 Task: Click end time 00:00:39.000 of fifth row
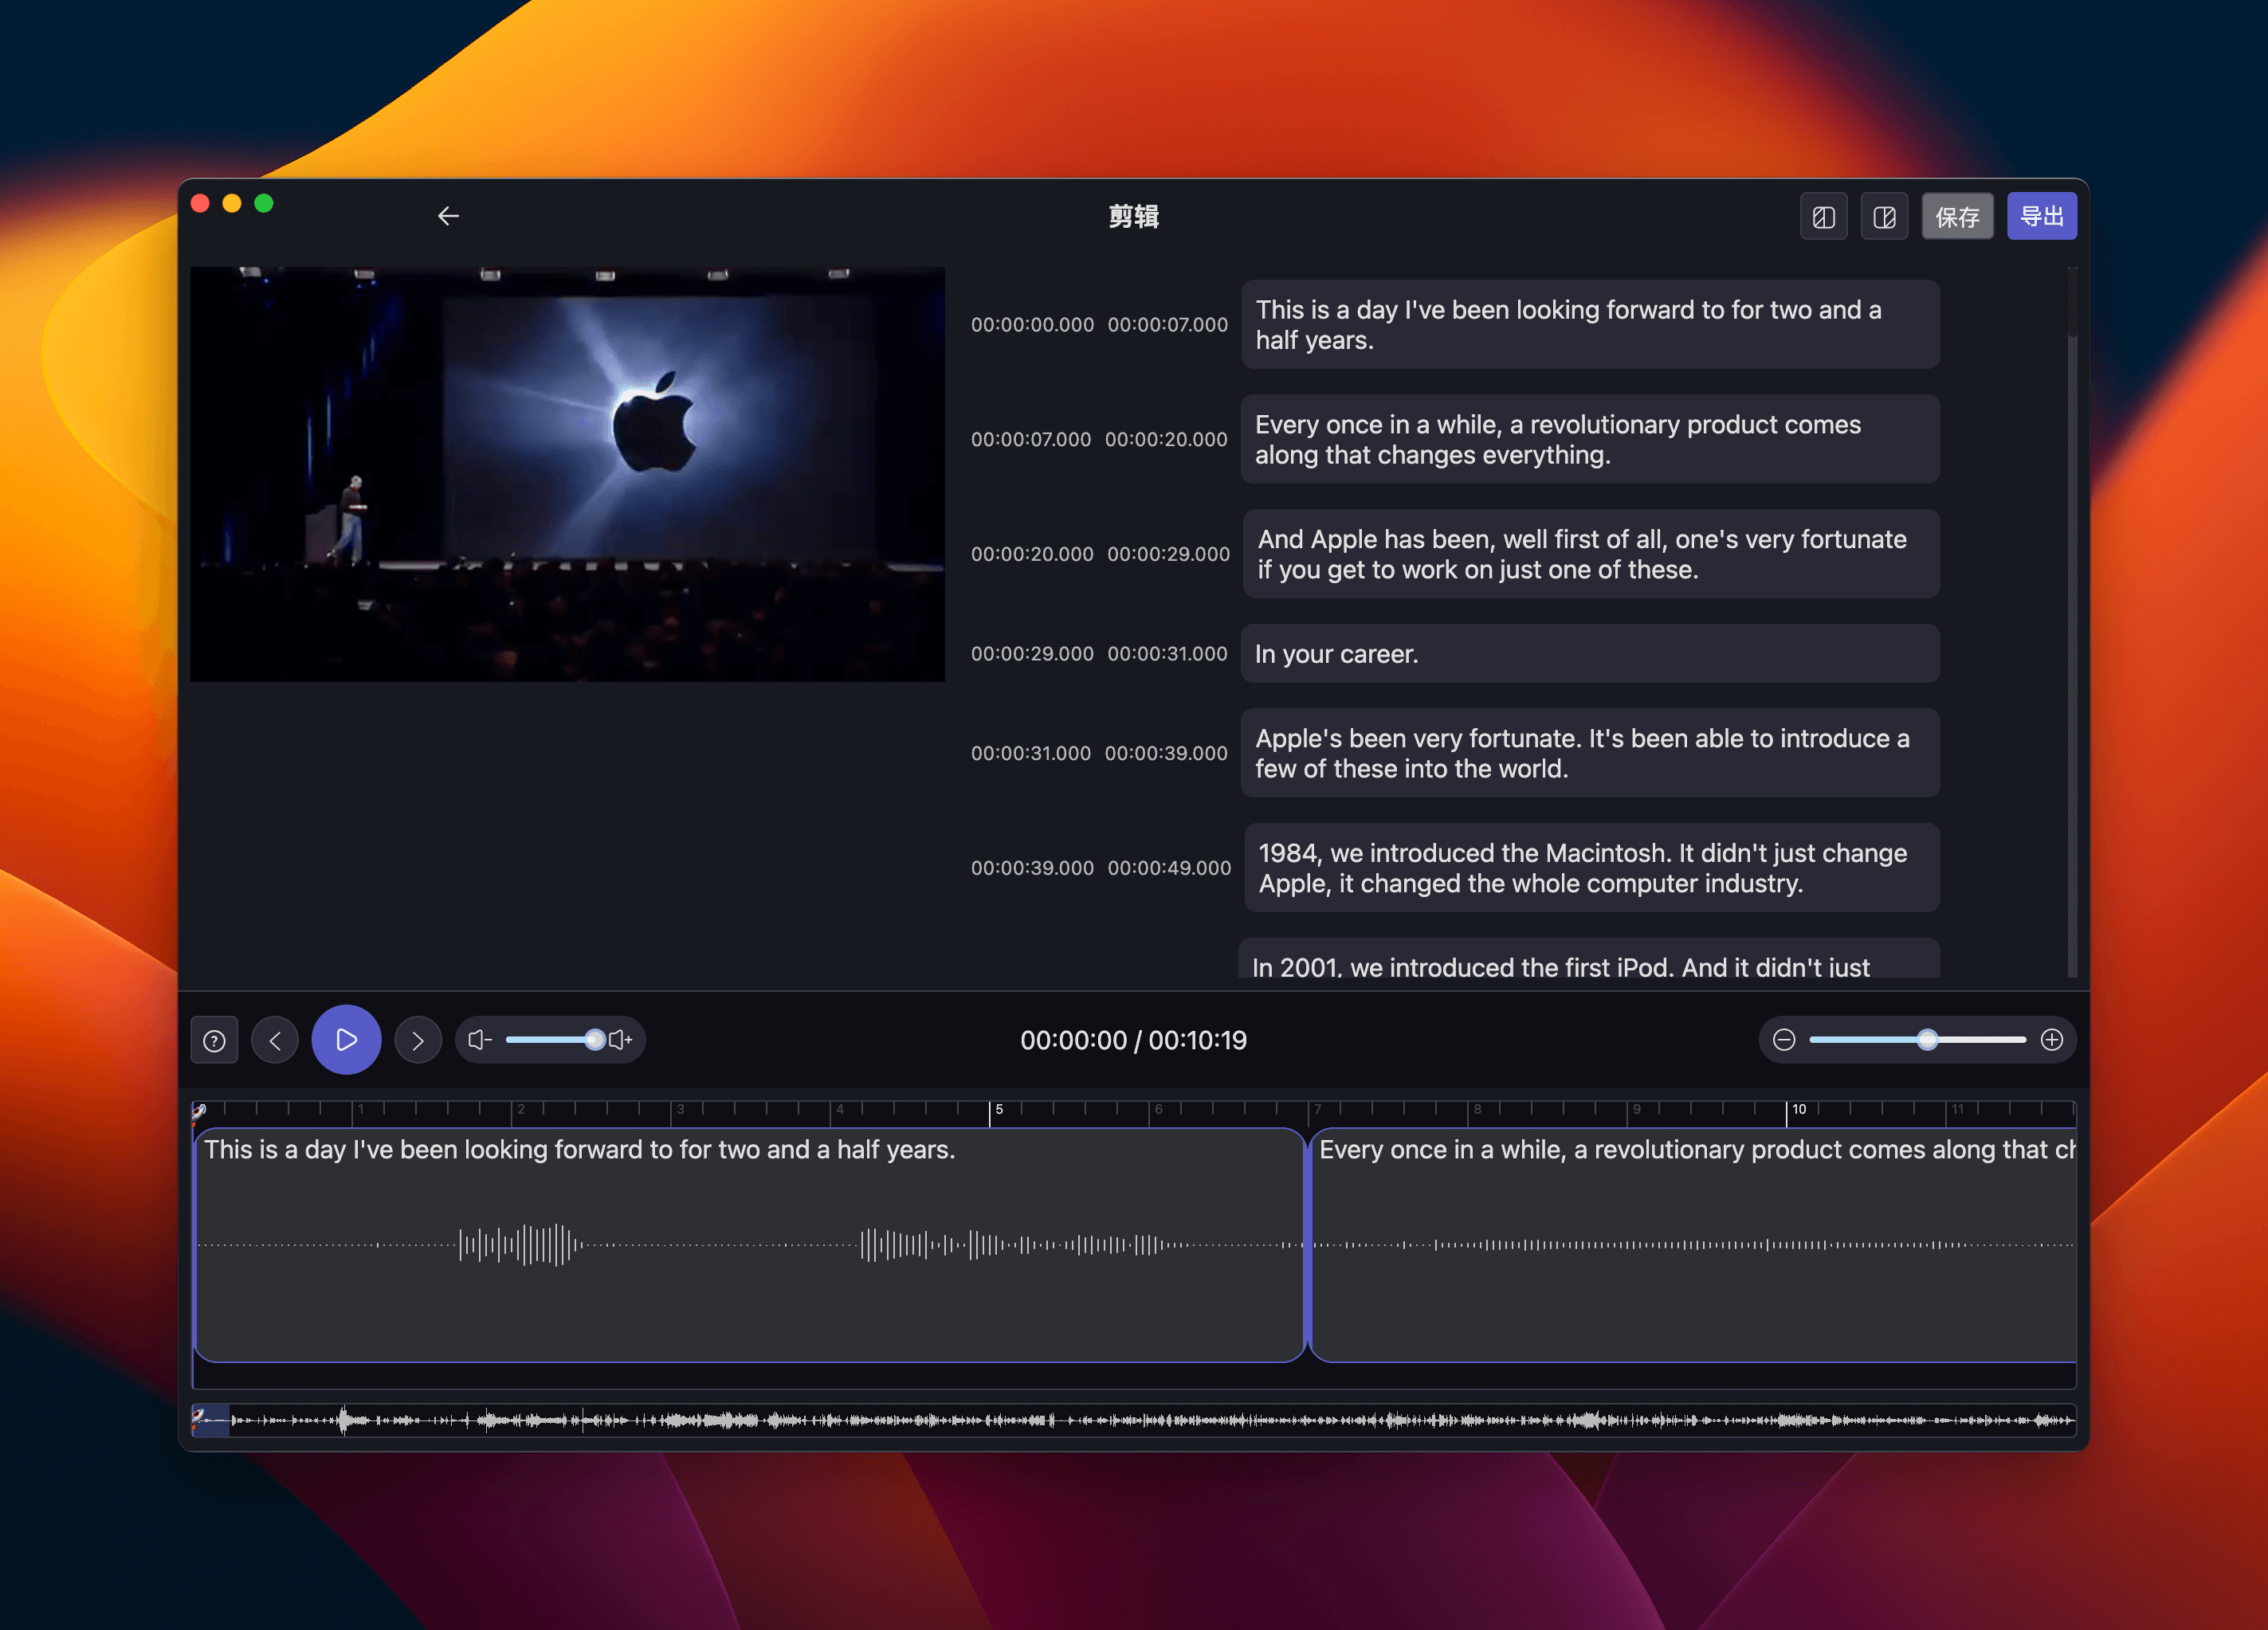(1166, 754)
